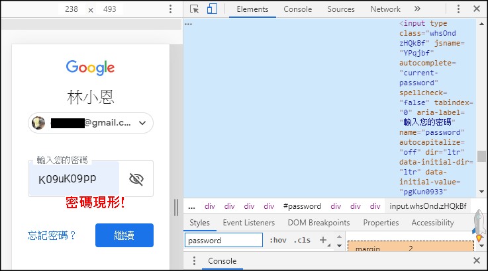Open the Console drawer three-dot menu

coord(193,261)
